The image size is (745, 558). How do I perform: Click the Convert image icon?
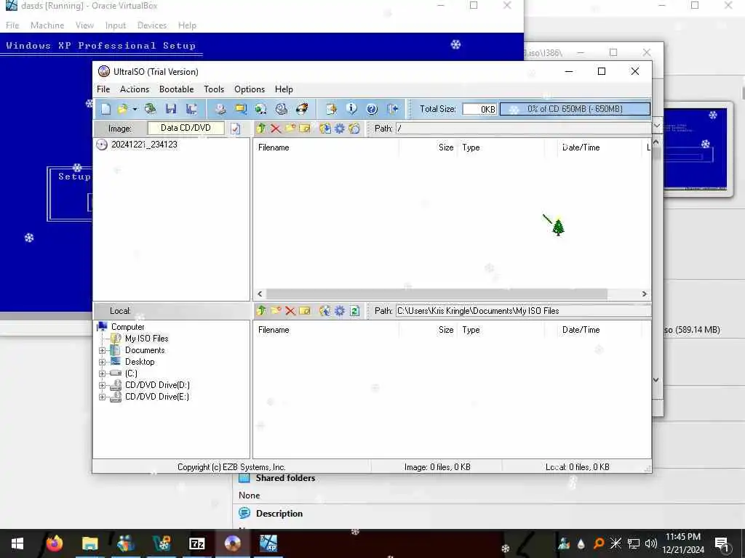[261, 109]
